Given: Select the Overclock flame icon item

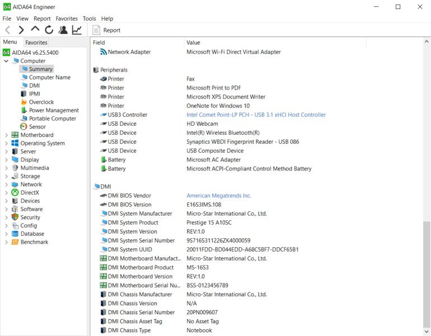Looking at the screenshot, I should click(x=41, y=102).
